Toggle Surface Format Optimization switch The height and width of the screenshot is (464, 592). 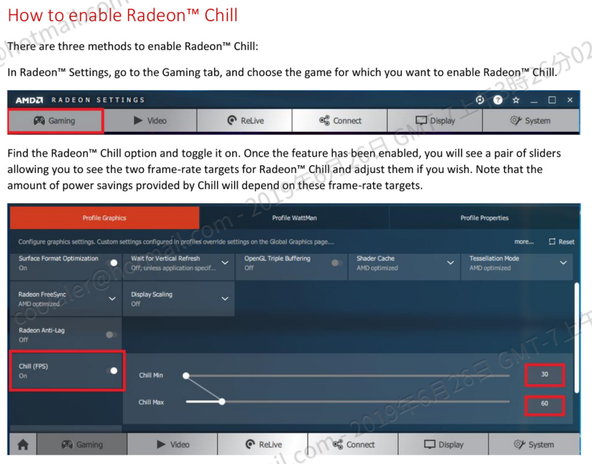[113, 263]
